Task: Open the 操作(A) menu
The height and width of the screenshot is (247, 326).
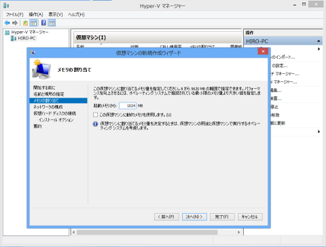Action: (36, 14)
